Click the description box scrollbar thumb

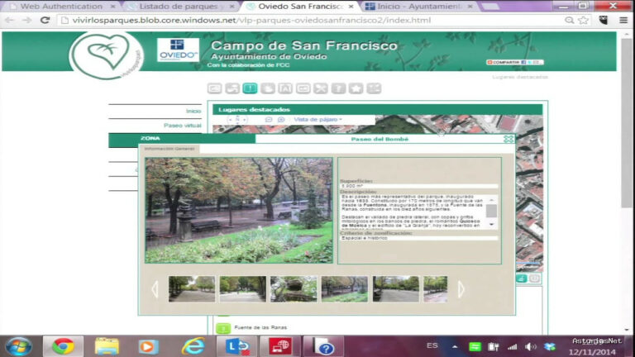point(491,211)
